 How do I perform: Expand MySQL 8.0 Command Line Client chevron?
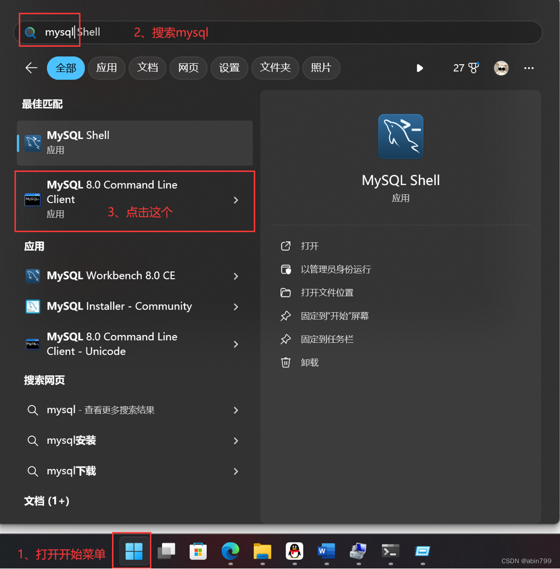click(236, 200)
